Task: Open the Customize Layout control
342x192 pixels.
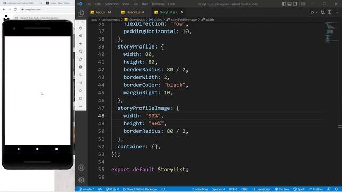Action: (x=304, y=4)
